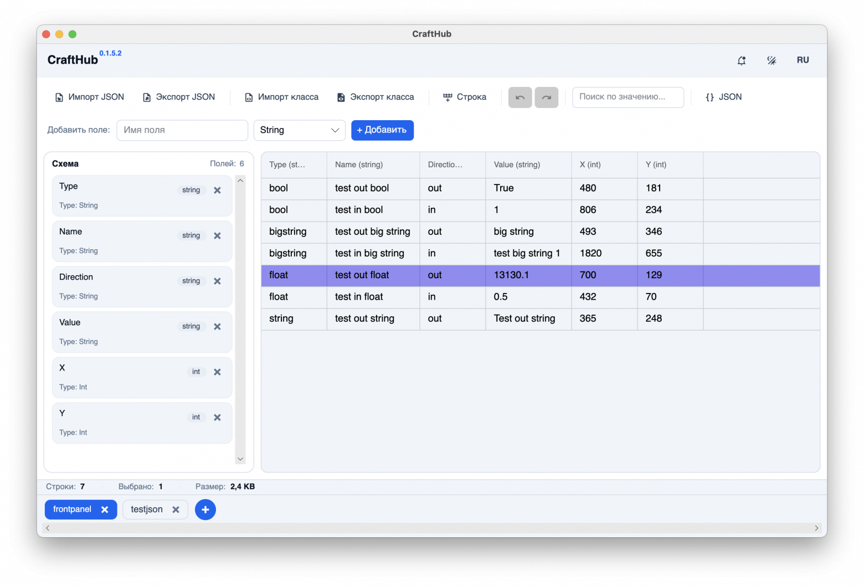
Task: Focus the Имя поля input field
Action: pos(182,130)
